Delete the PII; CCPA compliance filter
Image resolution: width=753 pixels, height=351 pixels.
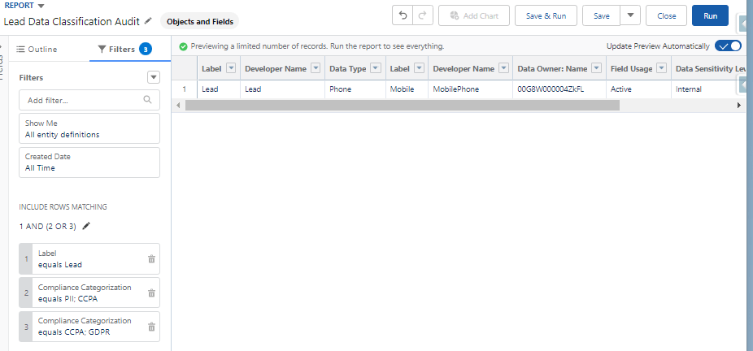(x=151, y=293)
